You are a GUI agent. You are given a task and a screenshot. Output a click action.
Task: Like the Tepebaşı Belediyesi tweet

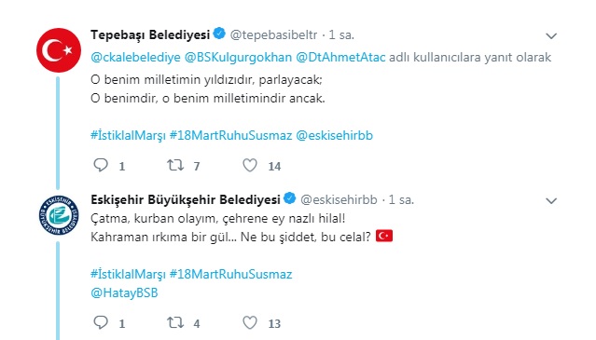[250, 165]
